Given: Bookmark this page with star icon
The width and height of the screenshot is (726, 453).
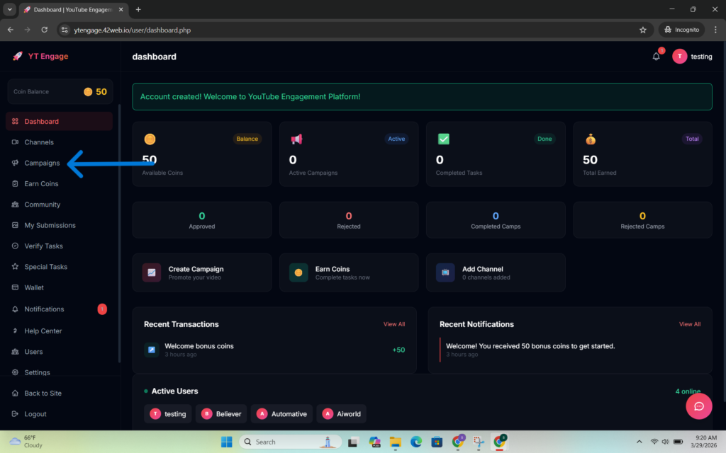Looking at the screenshot, I should [642, 30].
